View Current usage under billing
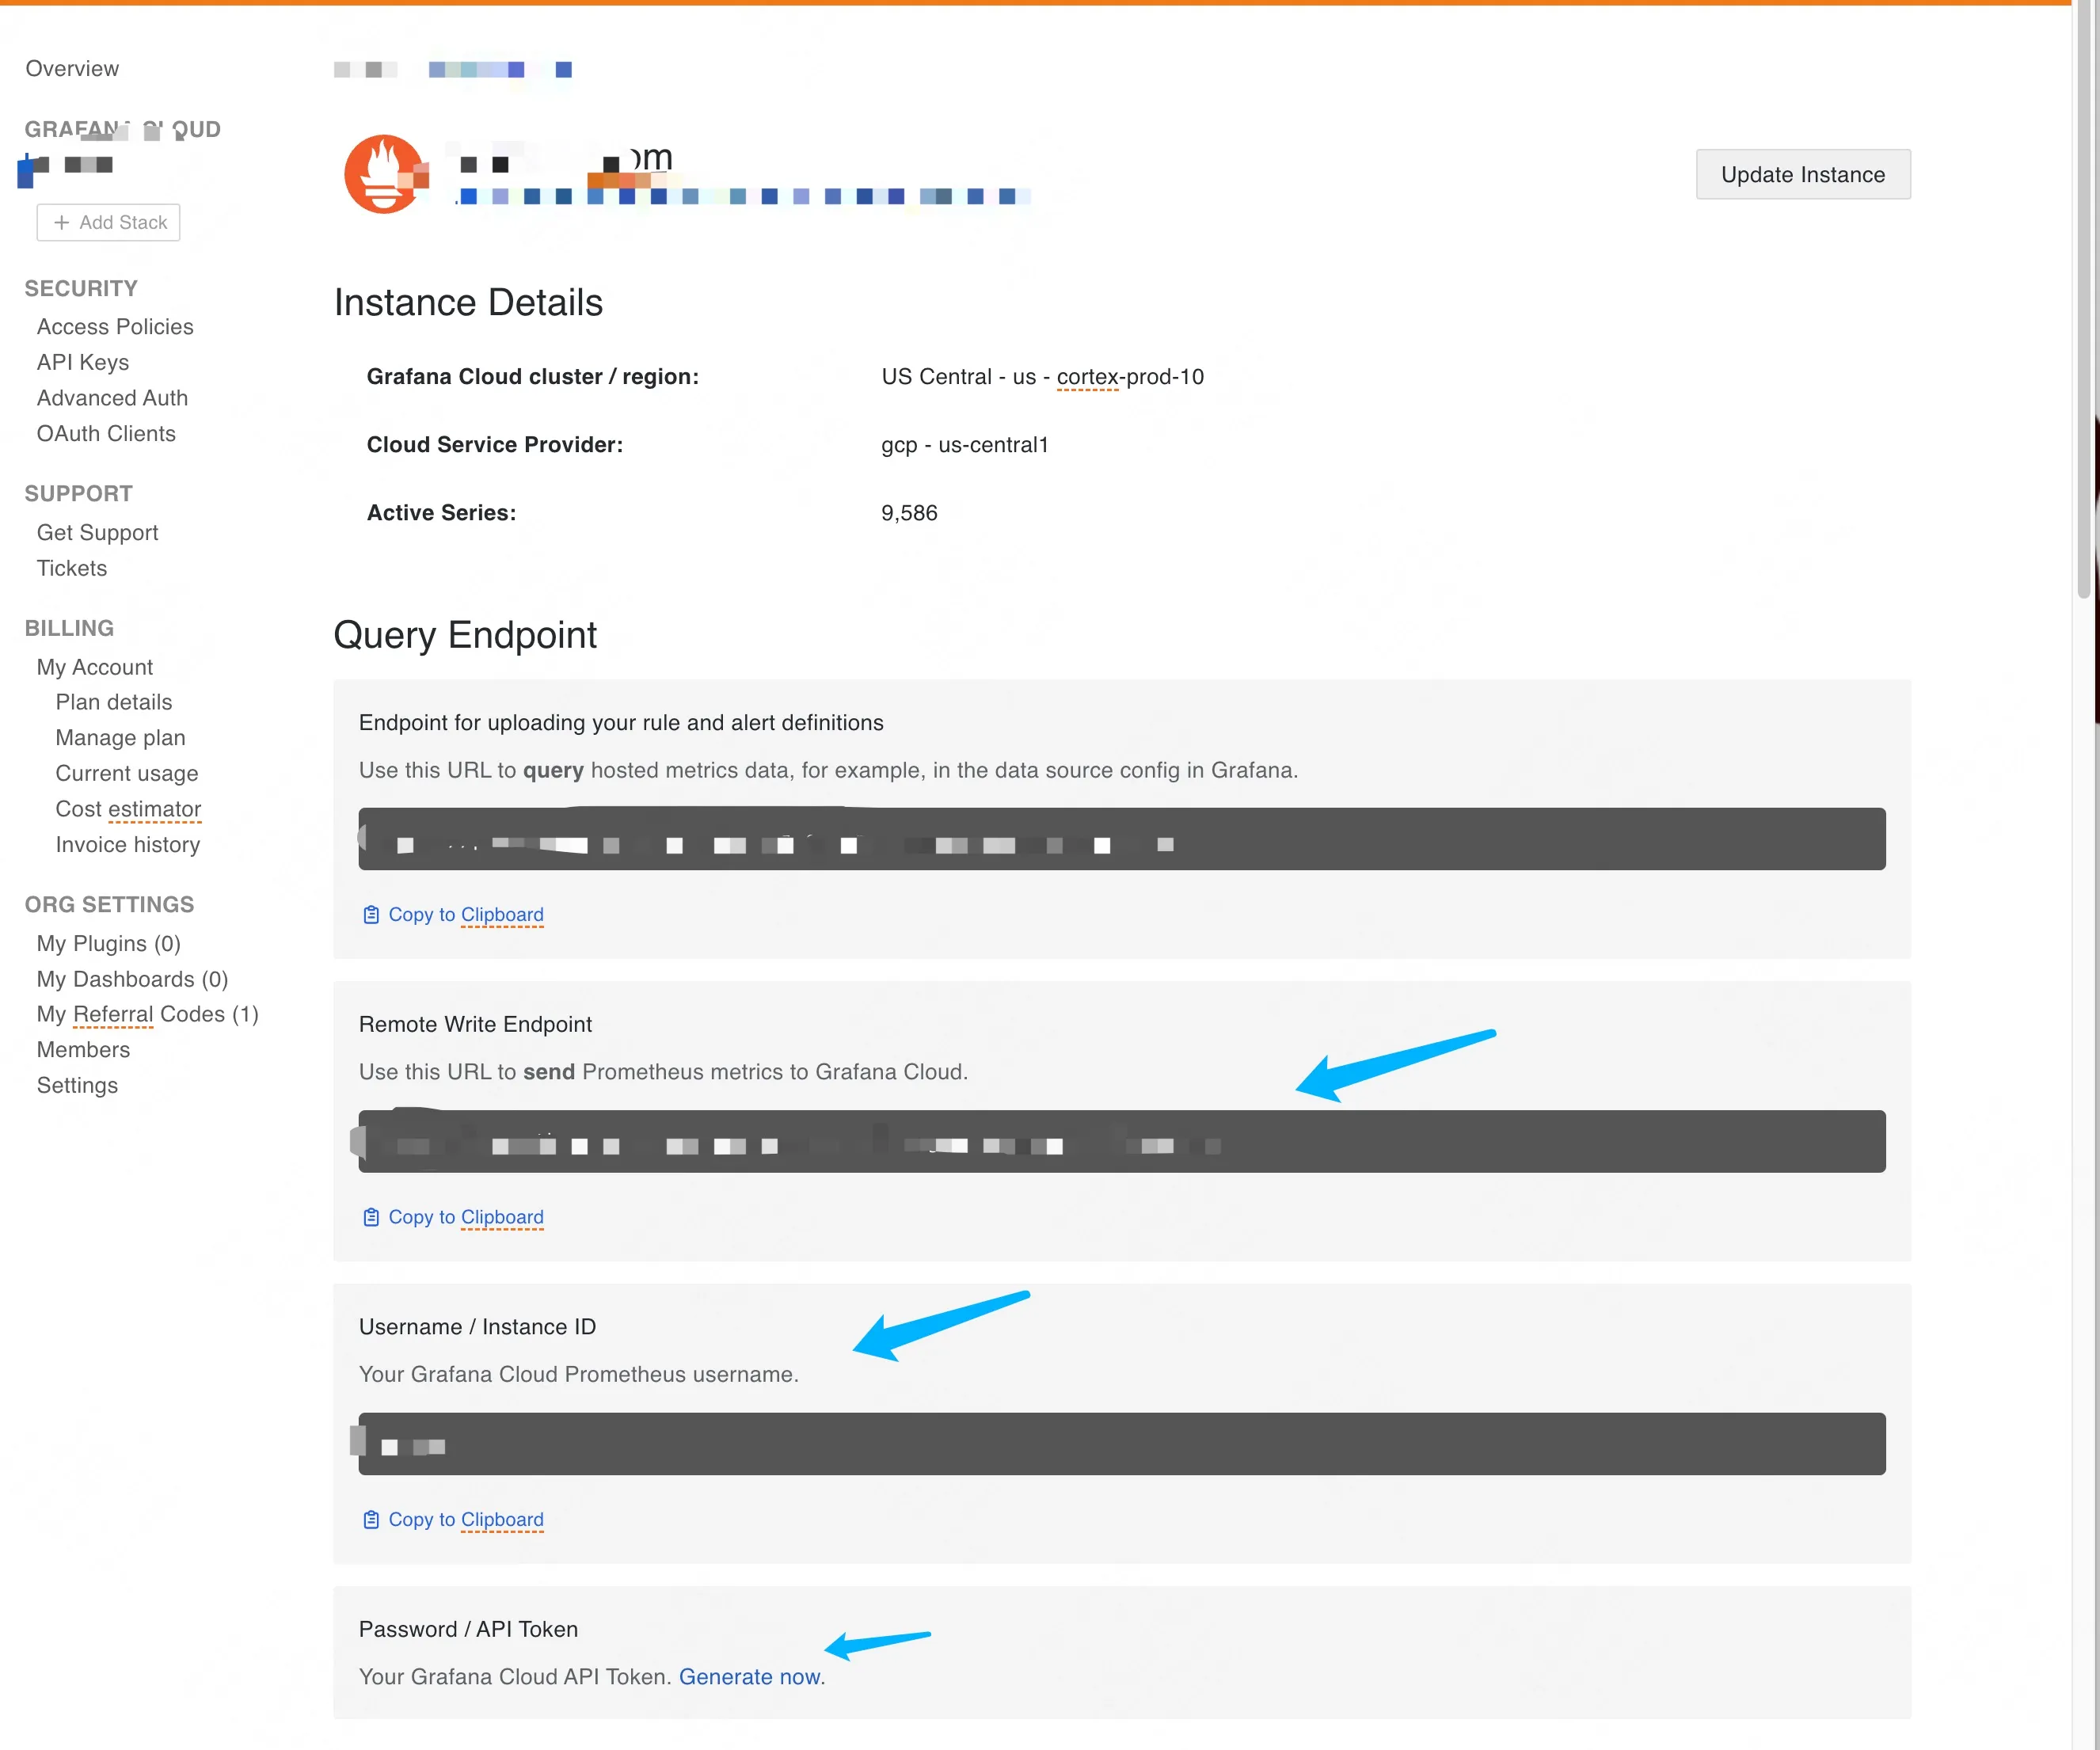Screen dimensions: 2100x1750 [x=127, y=773]
